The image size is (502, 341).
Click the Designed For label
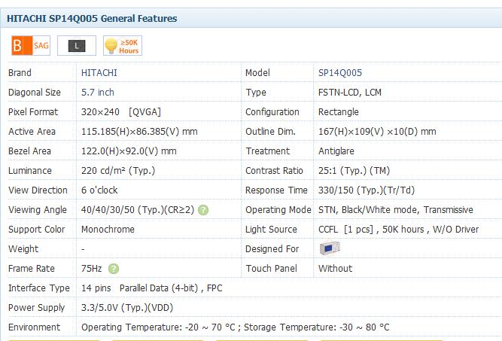(x=272, y=248)
